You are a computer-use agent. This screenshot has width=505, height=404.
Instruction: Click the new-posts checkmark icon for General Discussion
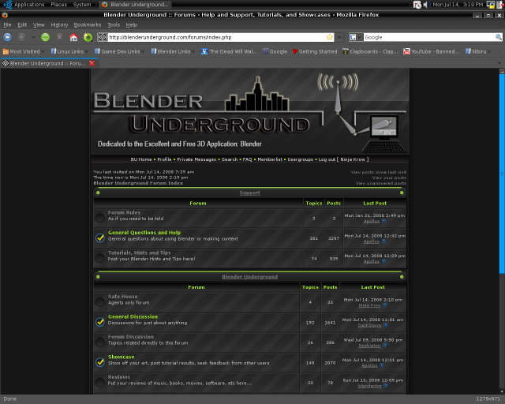pos(100,322)
